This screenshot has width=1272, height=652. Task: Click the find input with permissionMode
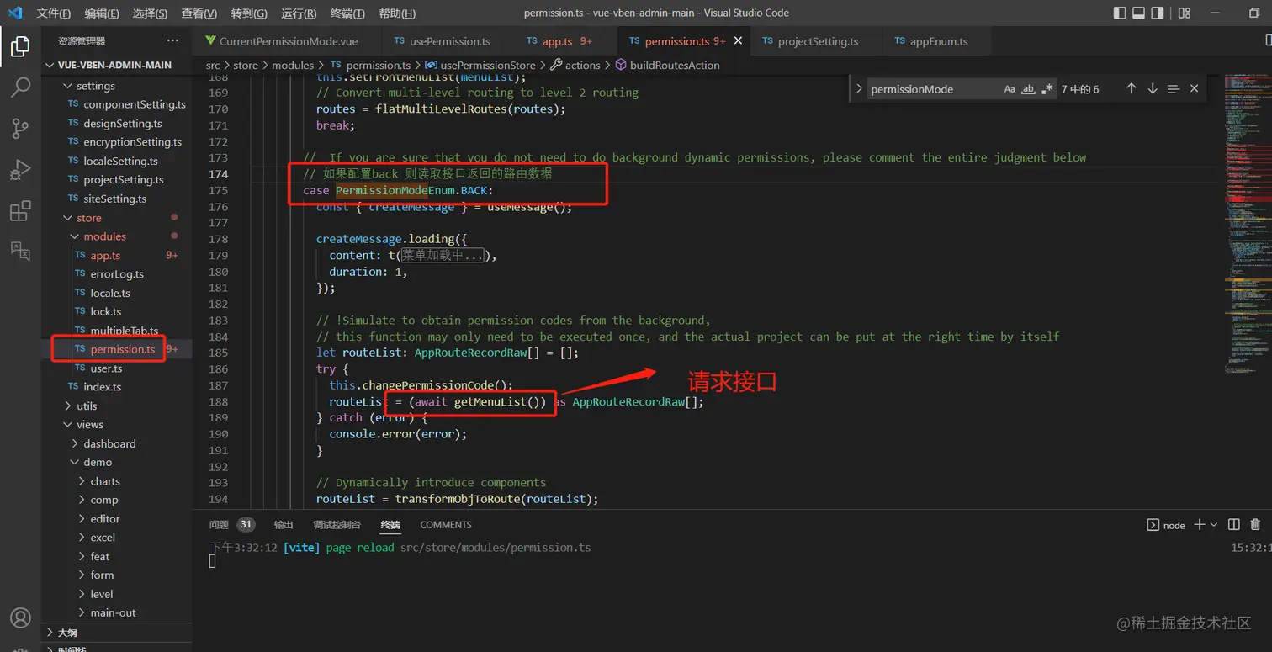tap(934, 88)
